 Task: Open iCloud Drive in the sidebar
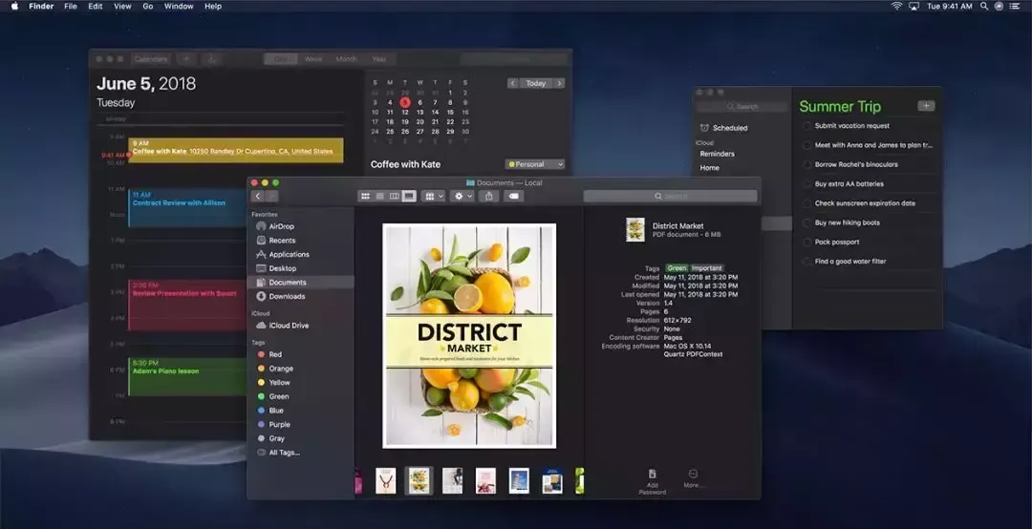(288, 326)
